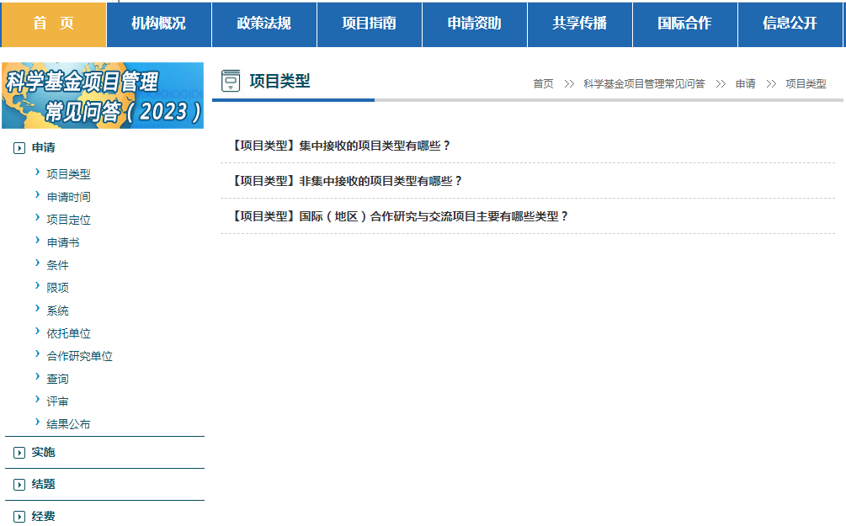Viewport: 846px width, 526px height.
Task: Click the document icon beside 项目类型 heading
Action: (x=231, y=79)
